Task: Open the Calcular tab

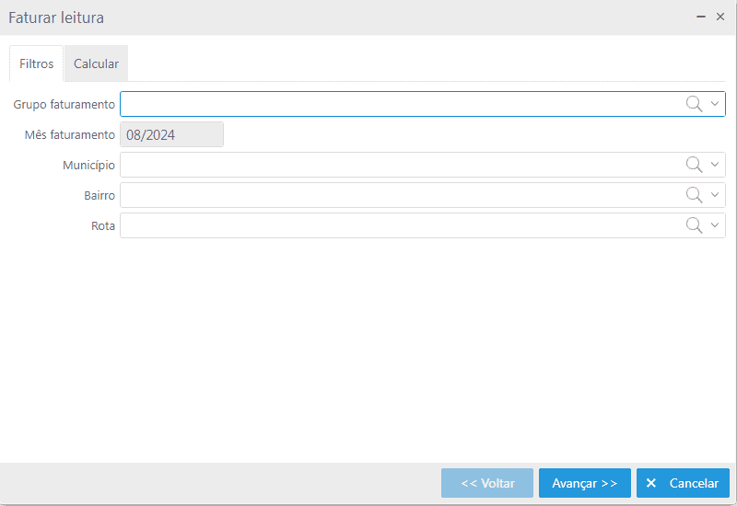Action: pos(96,64)
